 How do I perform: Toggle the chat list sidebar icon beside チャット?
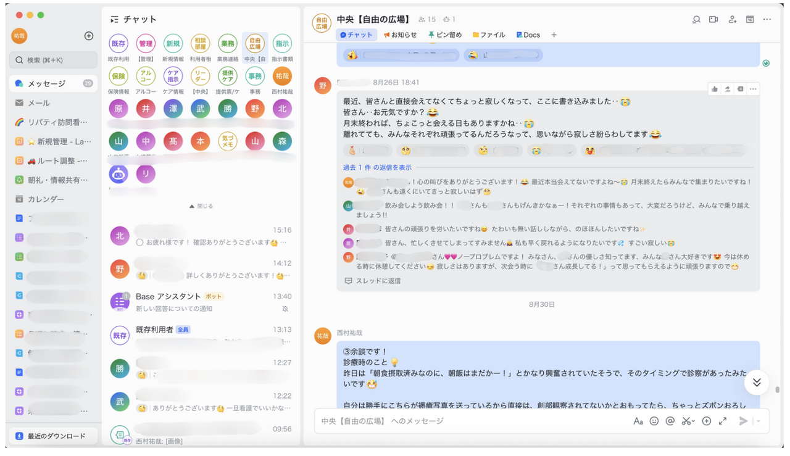(x=114, y=19)
